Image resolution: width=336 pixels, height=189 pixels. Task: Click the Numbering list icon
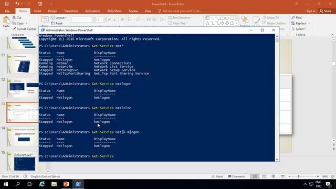(138, 19)
